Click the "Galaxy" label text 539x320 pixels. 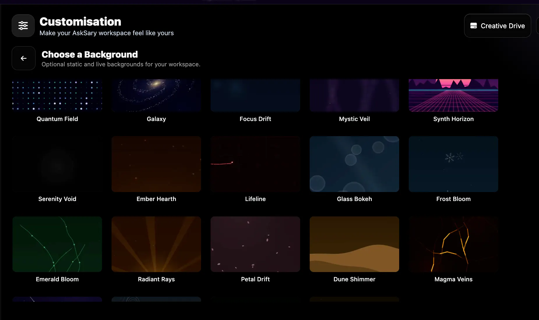pyautogui.click(x=156, y=119)
